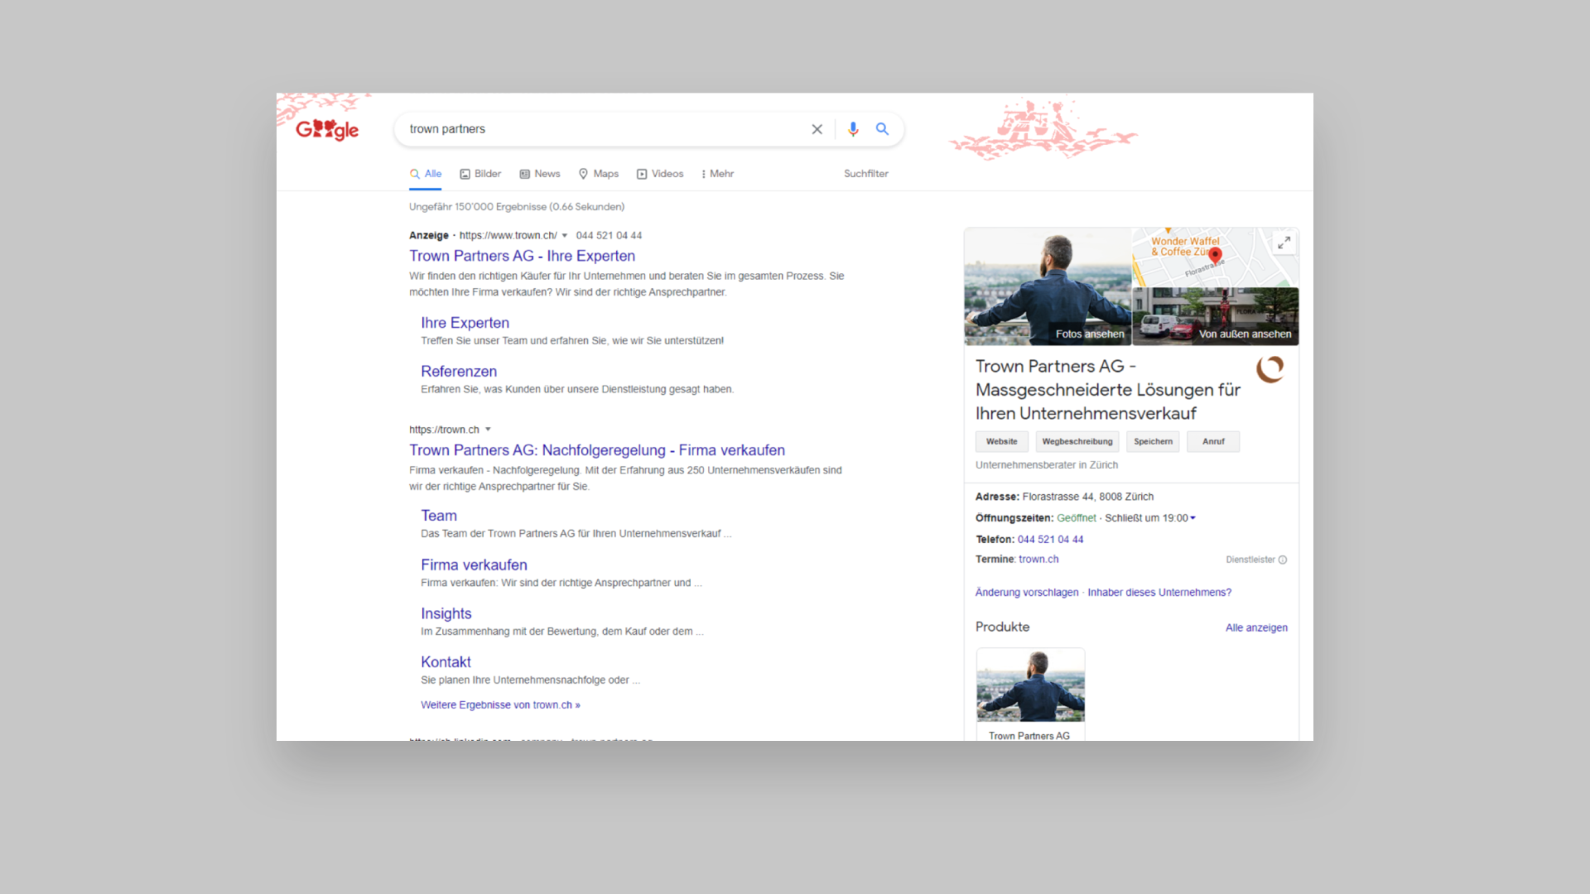
Task: Click the Google search icon
Action: pos(882,129)
